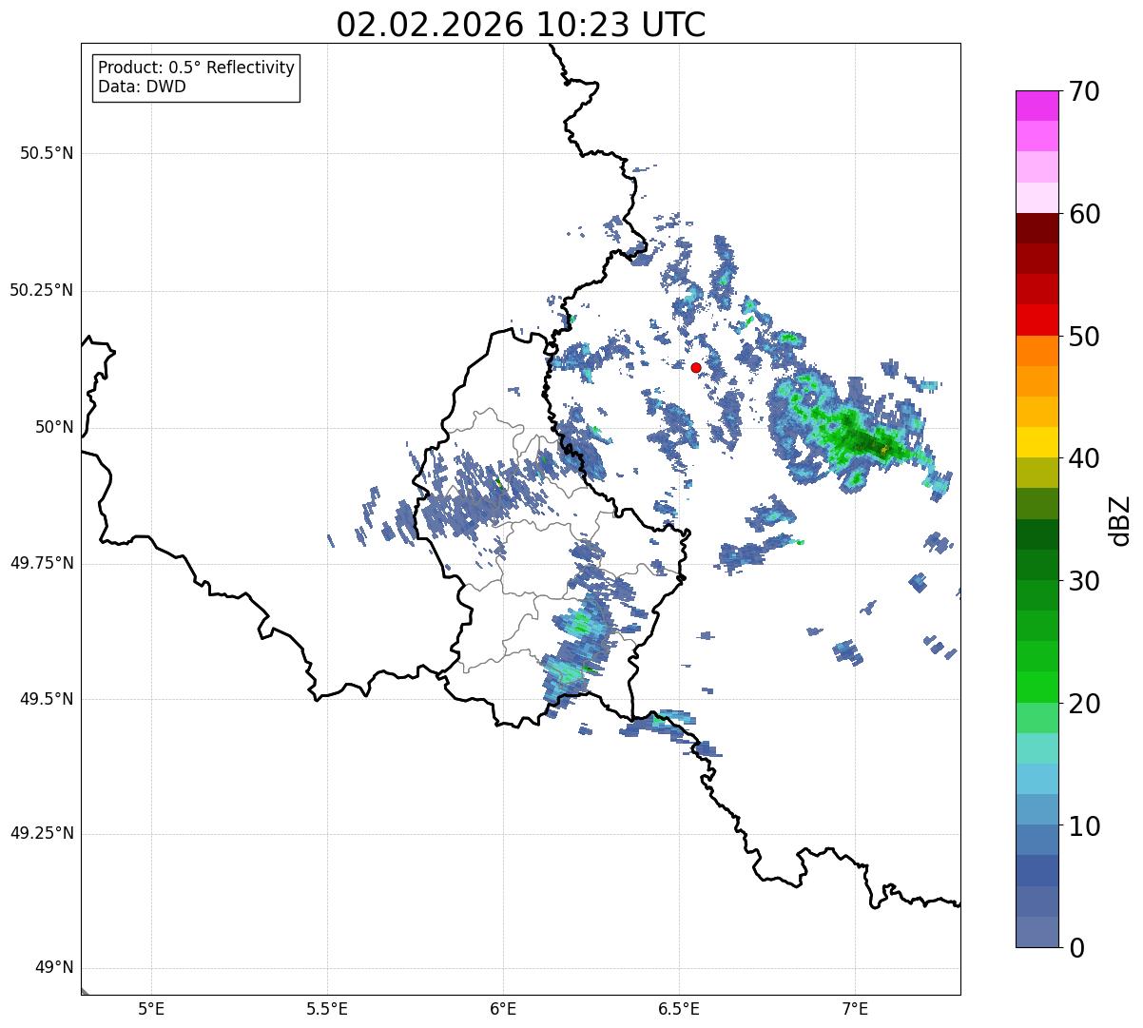The image size is (1143, 1028).
Task: Click the 'Product: 0.5° Reflectivity' label
Action: 196,68
